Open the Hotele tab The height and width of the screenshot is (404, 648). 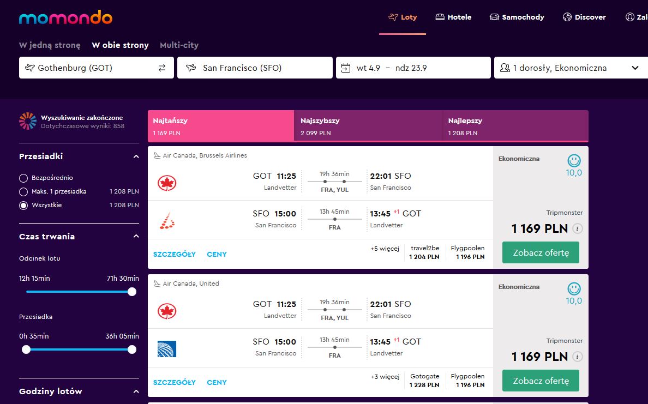[x=453, y=17]
